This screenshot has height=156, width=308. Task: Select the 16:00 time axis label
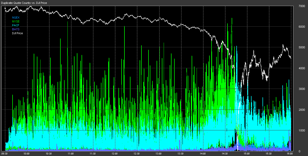click(291, 154)
